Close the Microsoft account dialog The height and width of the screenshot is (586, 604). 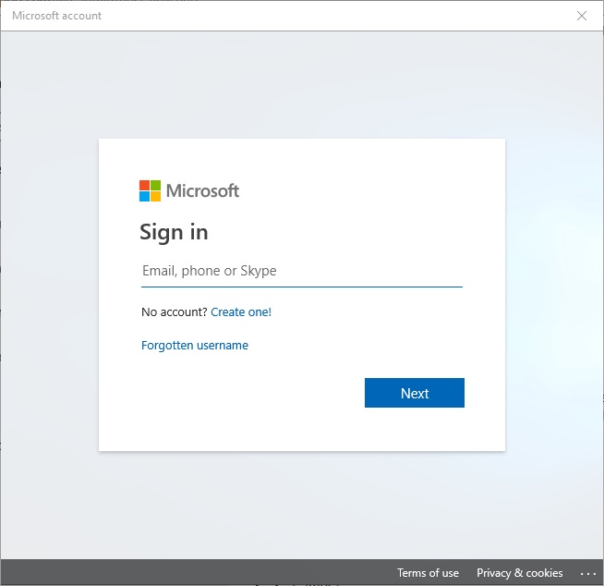pos(582,16)
